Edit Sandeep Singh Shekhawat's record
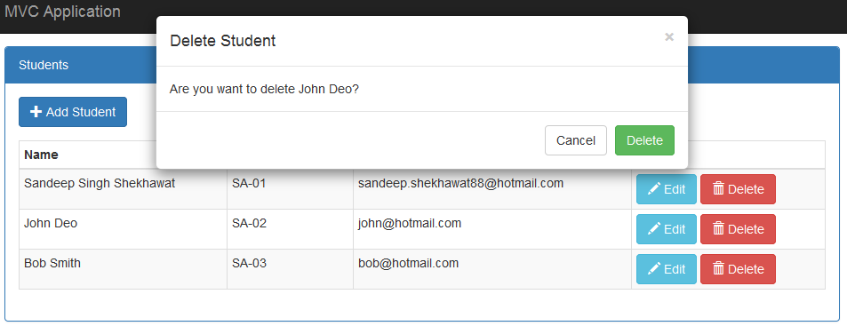Viewport: 847px width, 326px height. (x=666, y=189)
